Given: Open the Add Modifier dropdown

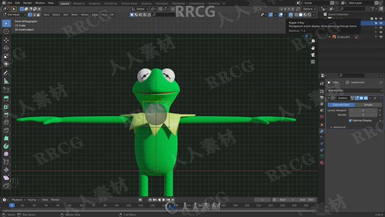Looking at the screenshot, I should click(355, 90).
